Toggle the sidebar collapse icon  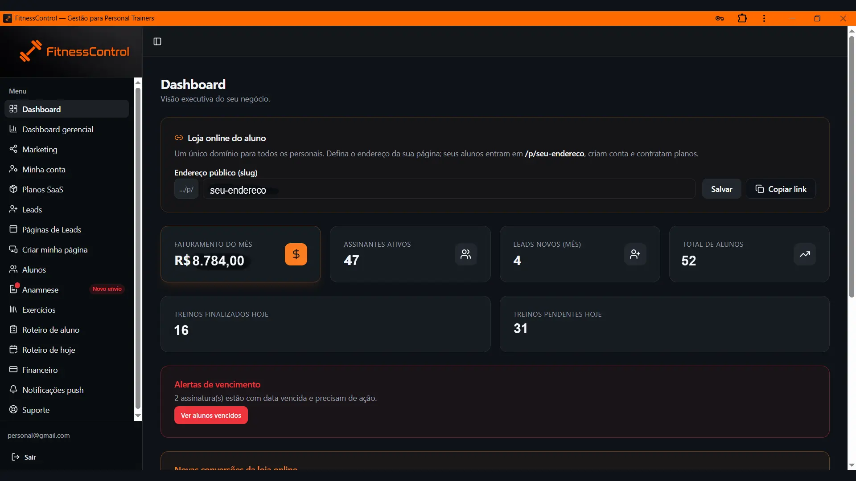click(x=157, y=41)
